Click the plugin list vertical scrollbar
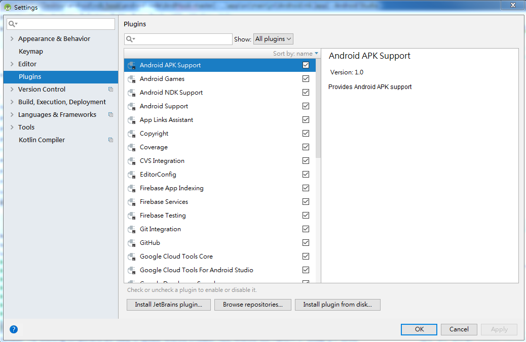This screenshot has height=342, width=526. pos(318,108)
